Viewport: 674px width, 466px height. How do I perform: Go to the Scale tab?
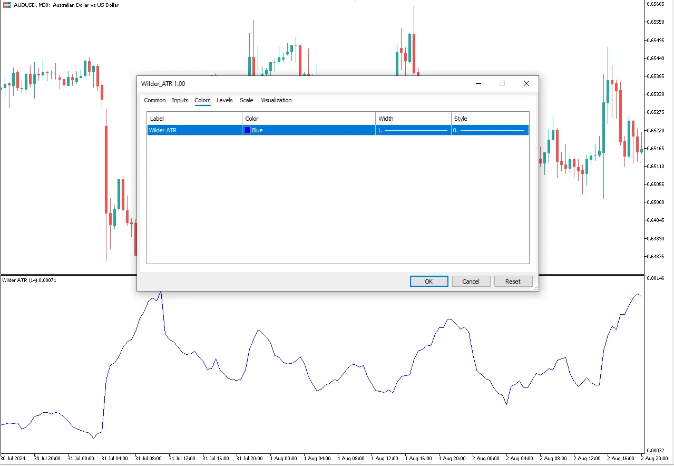pos(246,100)
